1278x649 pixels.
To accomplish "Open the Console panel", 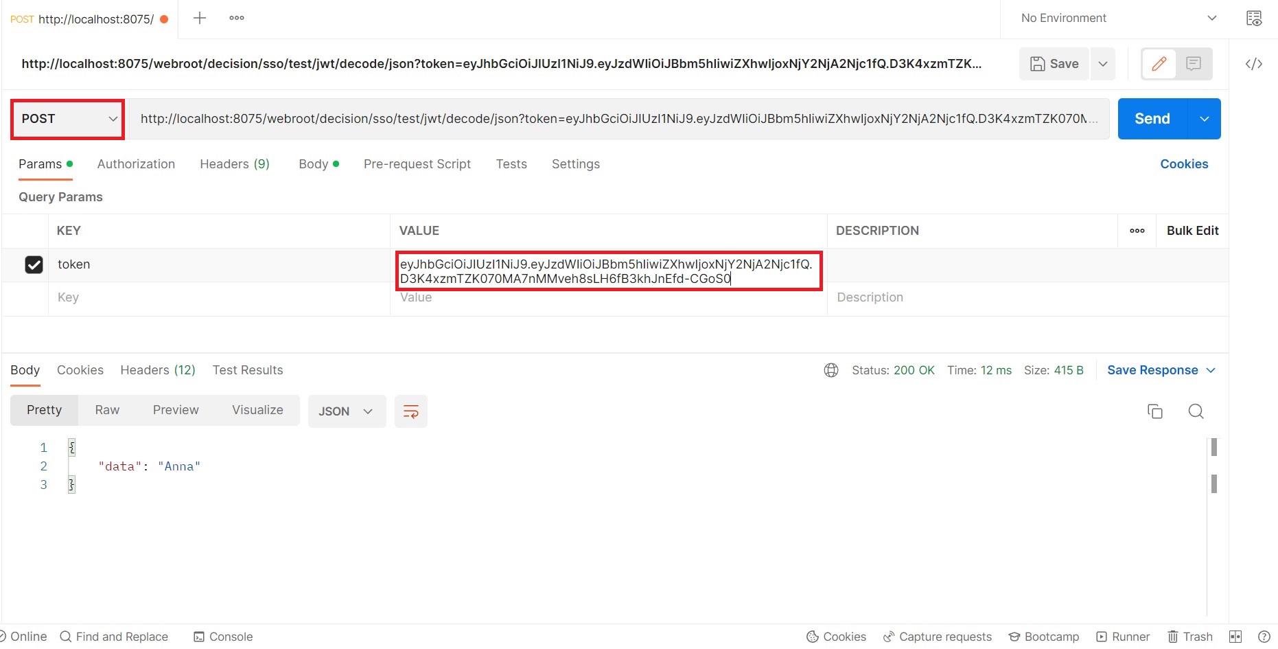I will point(223,637).
